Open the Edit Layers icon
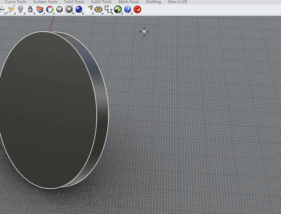The width and height of the screenshot is (281, 214). point(40,9)
